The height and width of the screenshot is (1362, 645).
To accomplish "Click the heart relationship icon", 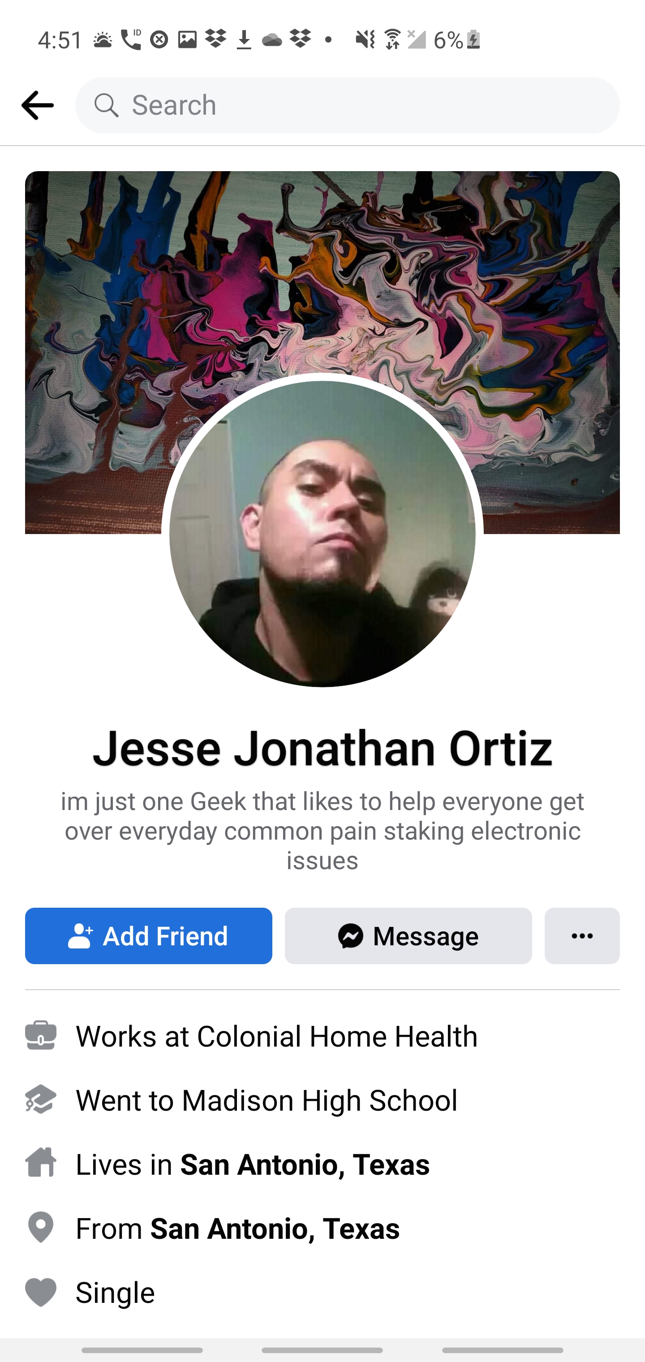I will (41, 1292).
